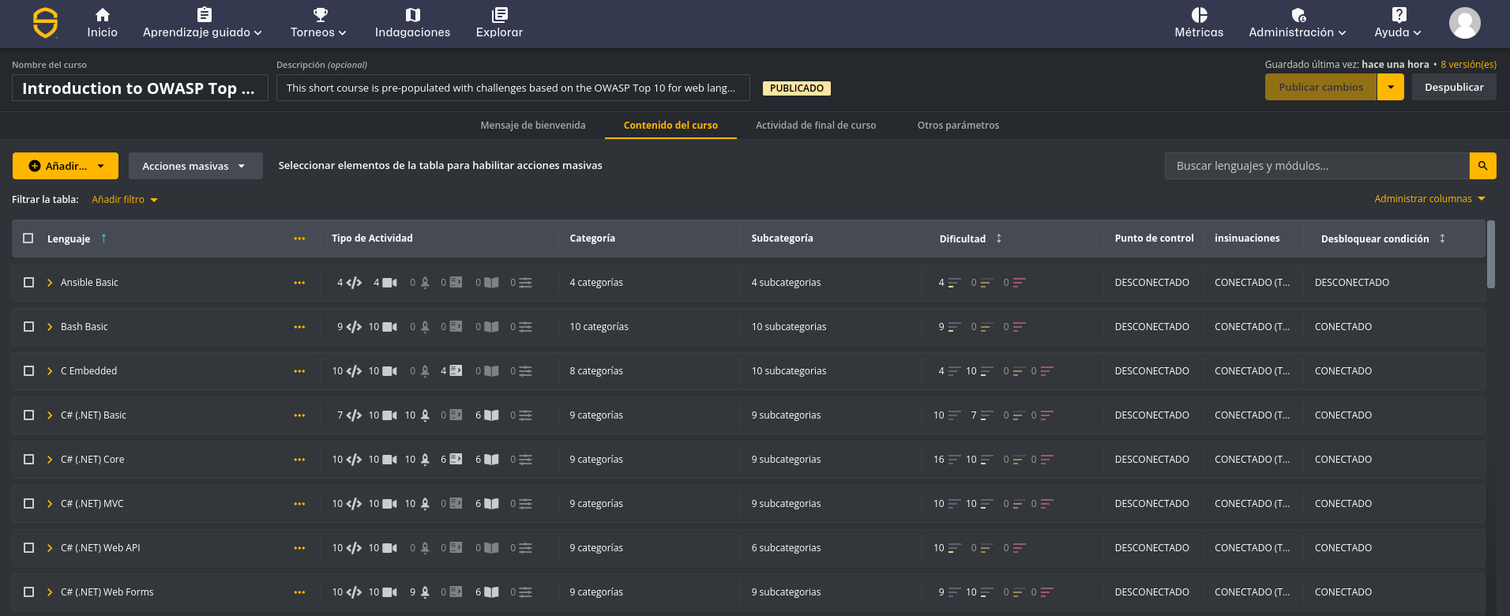Sort by Desbloquear condición sort icon
This screenshot has height=616, width=1510.
click(x=1442, y=239)
